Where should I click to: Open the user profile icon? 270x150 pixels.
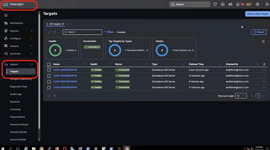[x=267, y=4]
